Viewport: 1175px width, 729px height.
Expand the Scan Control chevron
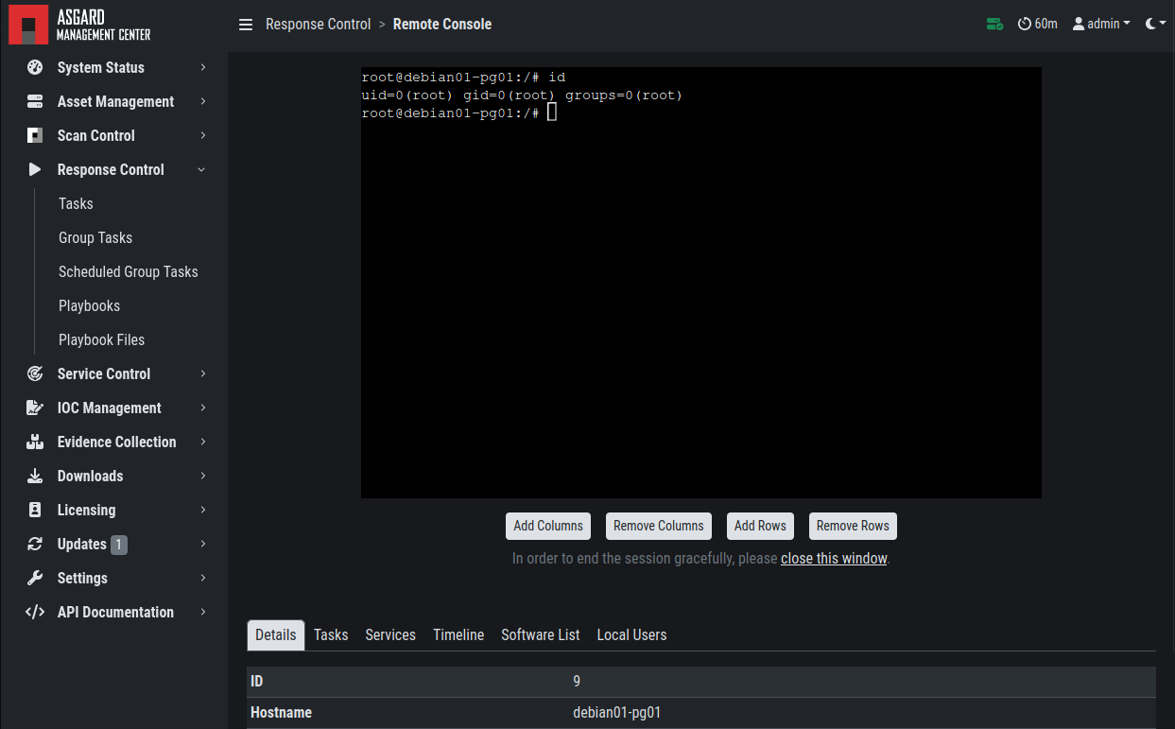click(203, 135)
